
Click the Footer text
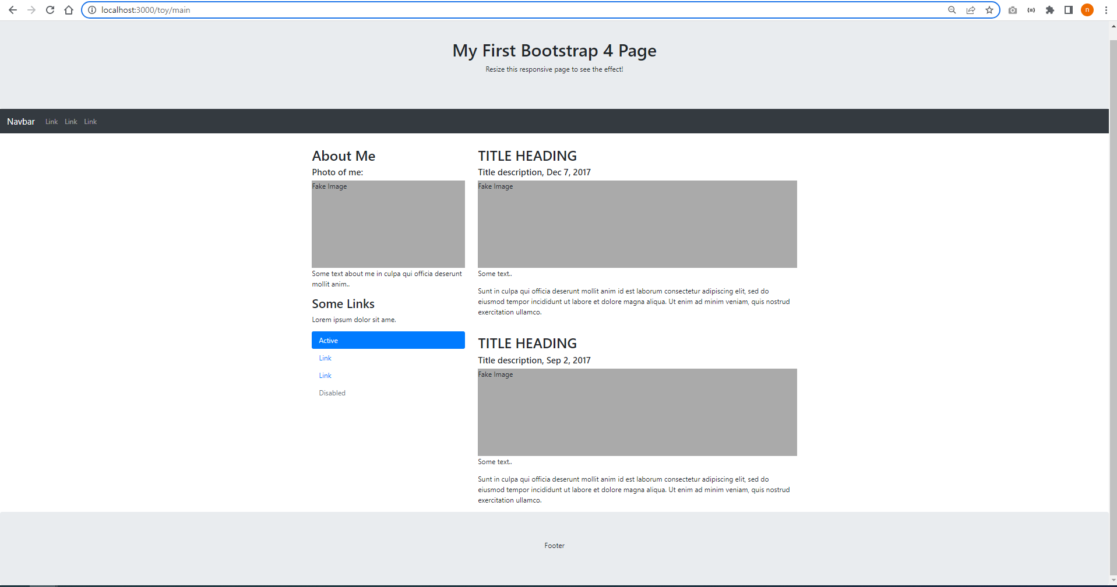click(554, 546)
